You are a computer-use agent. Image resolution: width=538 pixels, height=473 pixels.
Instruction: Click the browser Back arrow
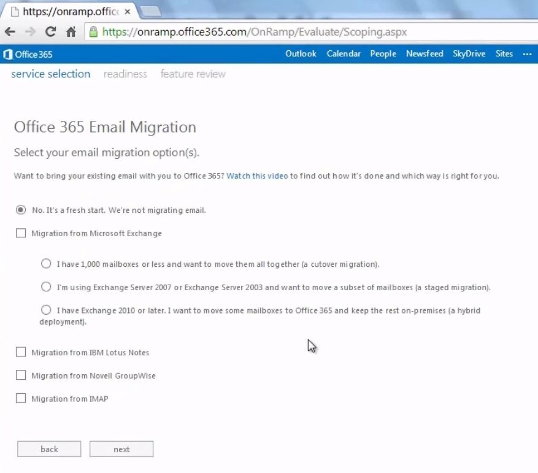[10, 32]
